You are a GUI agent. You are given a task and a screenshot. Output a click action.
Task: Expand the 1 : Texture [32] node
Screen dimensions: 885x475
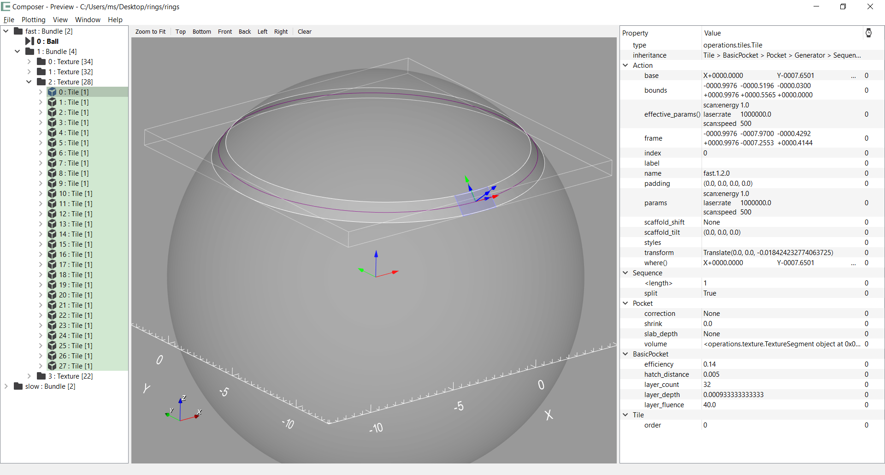click(29, 71)
